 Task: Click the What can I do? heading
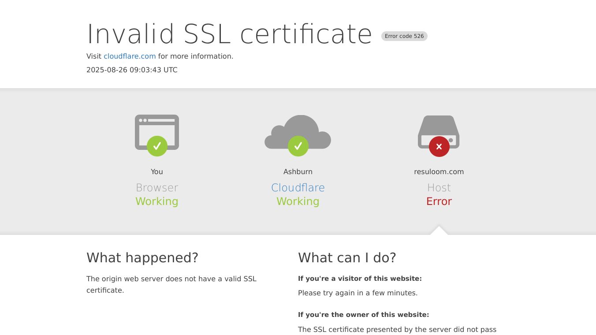(x=347, y=258)
